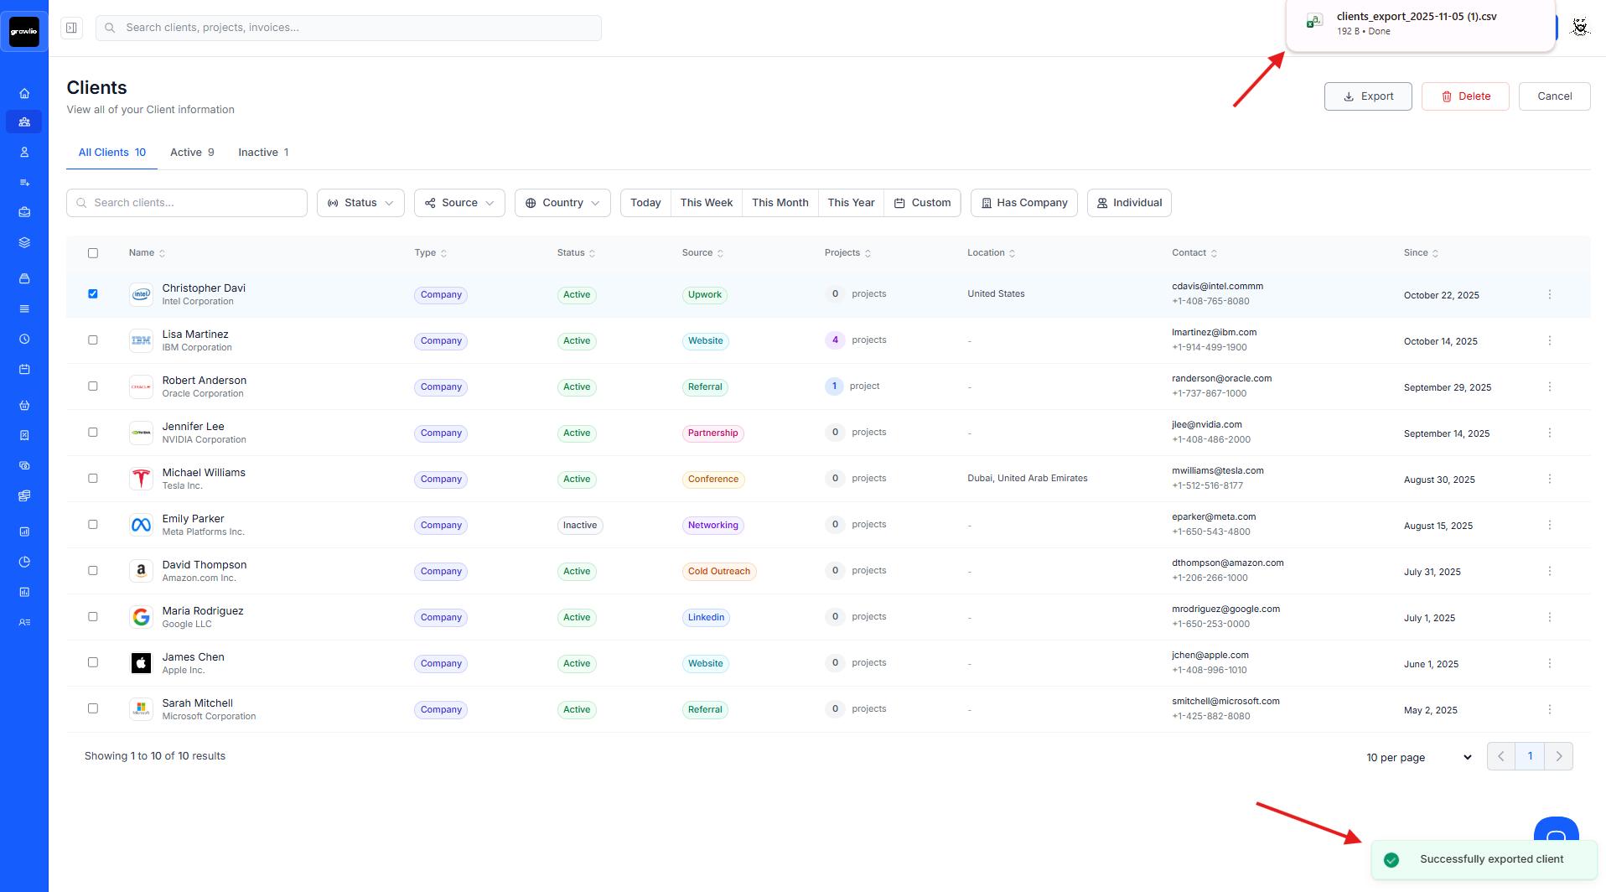Check the select-all header checkbox
This screenshot has height=892, width=1606.
point(93,253)
